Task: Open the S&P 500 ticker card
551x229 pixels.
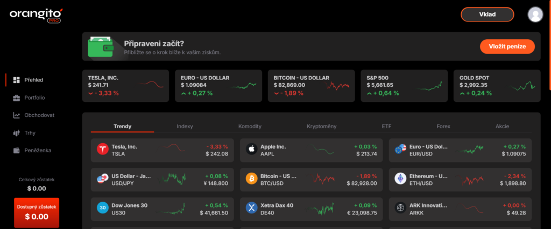Action: tap(404, 86)
